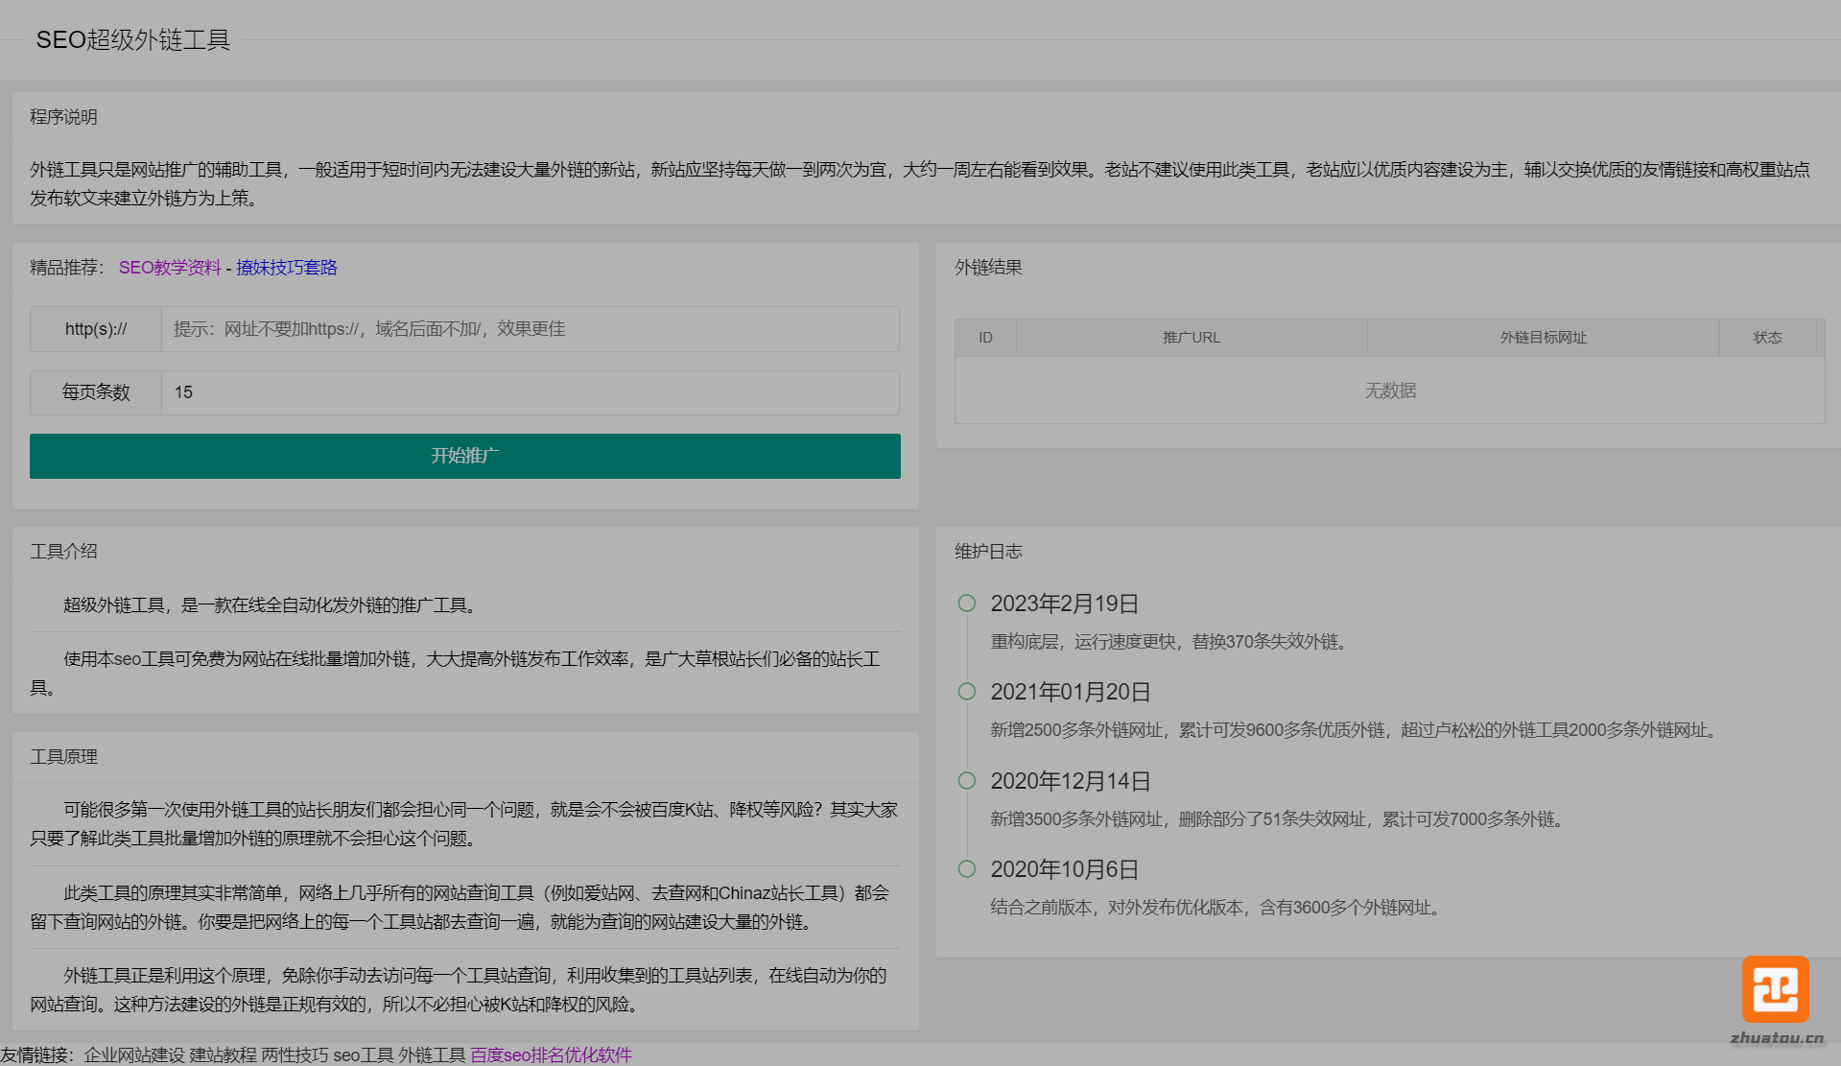Open the 两性技巧 footer link
This screenshot has height=1066, width=1841.
297,1054
